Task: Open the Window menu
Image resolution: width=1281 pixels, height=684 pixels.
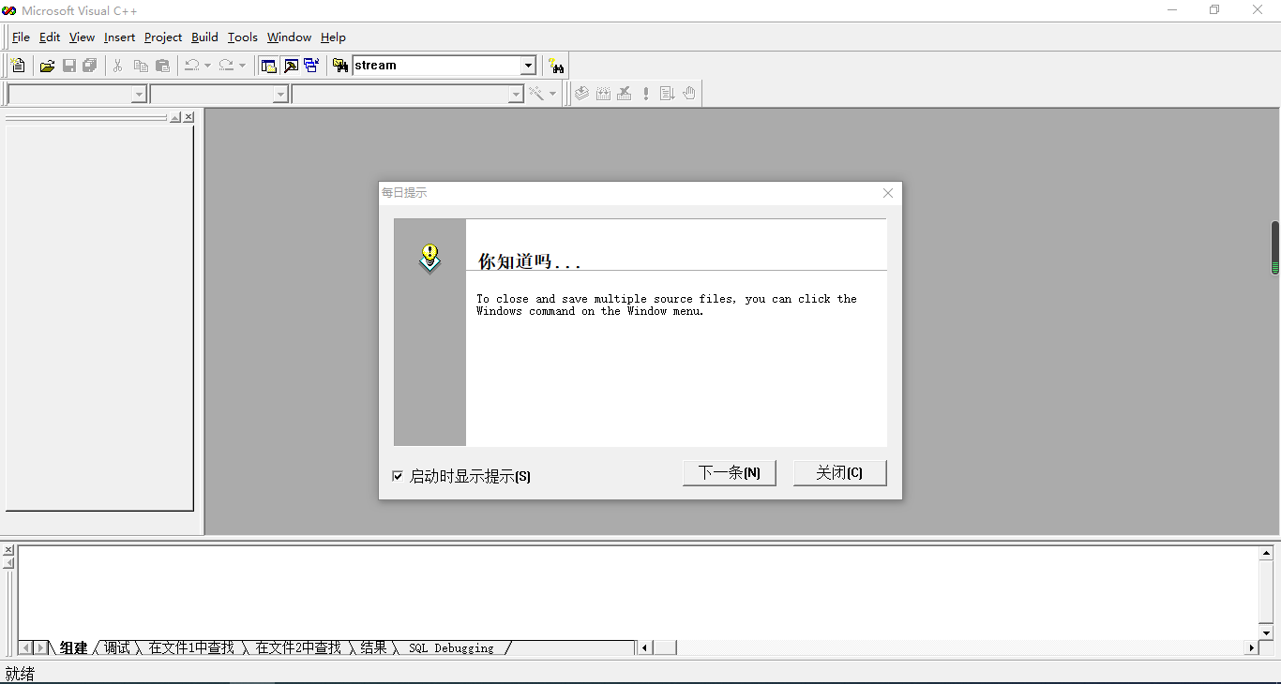Action: [289, 37]
